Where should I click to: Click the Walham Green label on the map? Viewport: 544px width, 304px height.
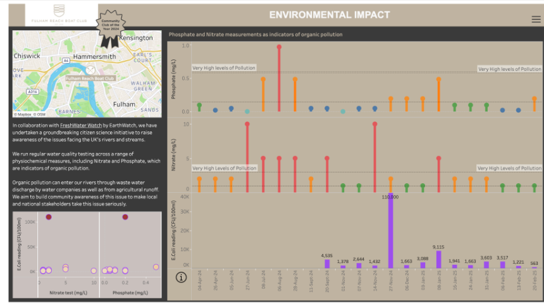tap(143, 86)
